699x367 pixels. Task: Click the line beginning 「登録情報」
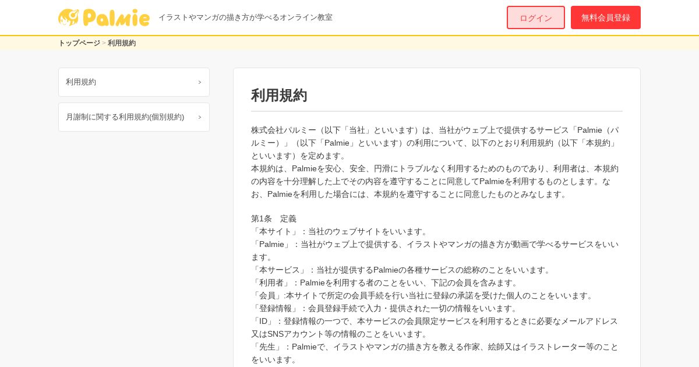coord(386,308)
